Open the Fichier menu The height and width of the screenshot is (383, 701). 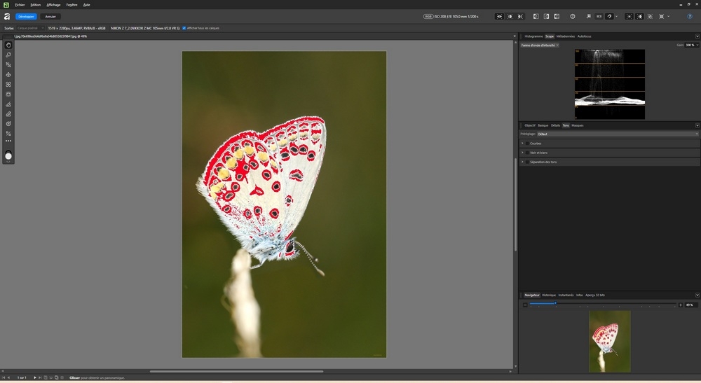point(20,5)
